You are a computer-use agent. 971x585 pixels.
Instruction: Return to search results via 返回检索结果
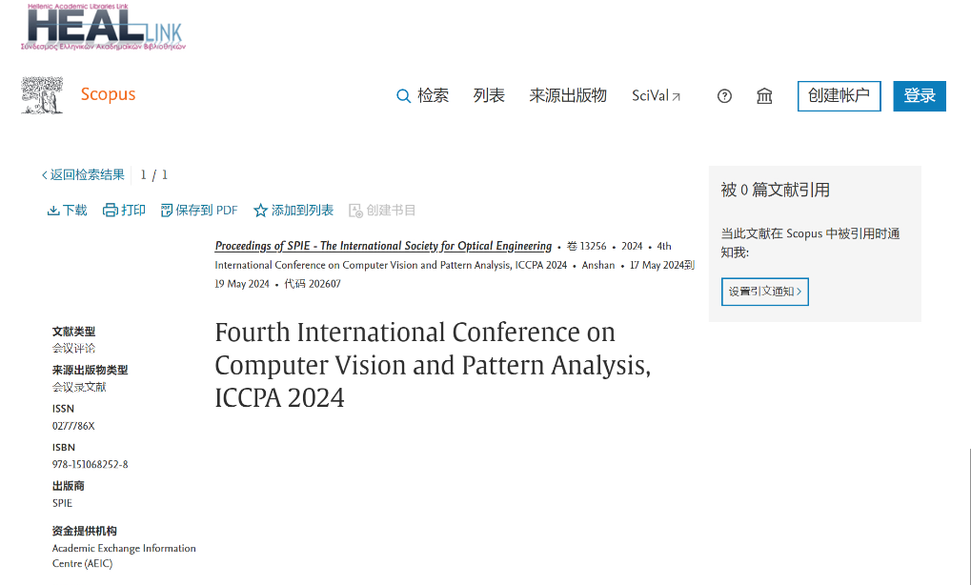[x=83, y=174]
